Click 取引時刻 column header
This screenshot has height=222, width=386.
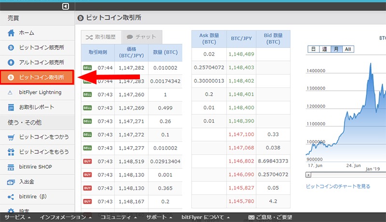pos(98,52)
